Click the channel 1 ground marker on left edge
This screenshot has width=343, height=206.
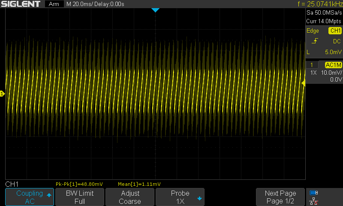point(2,94)
